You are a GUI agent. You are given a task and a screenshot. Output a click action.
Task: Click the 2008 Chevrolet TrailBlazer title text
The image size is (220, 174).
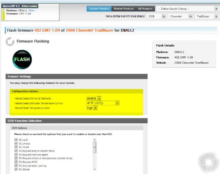[89, 30]
